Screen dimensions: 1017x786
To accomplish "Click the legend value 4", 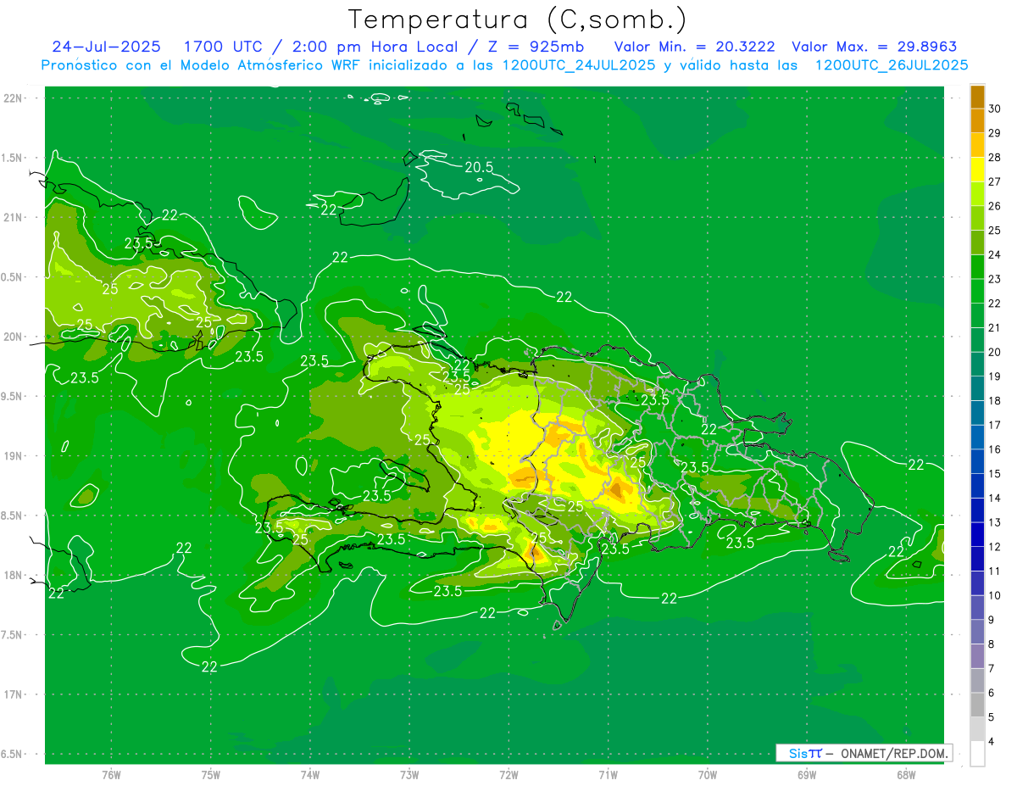I will tap(992, 742).
